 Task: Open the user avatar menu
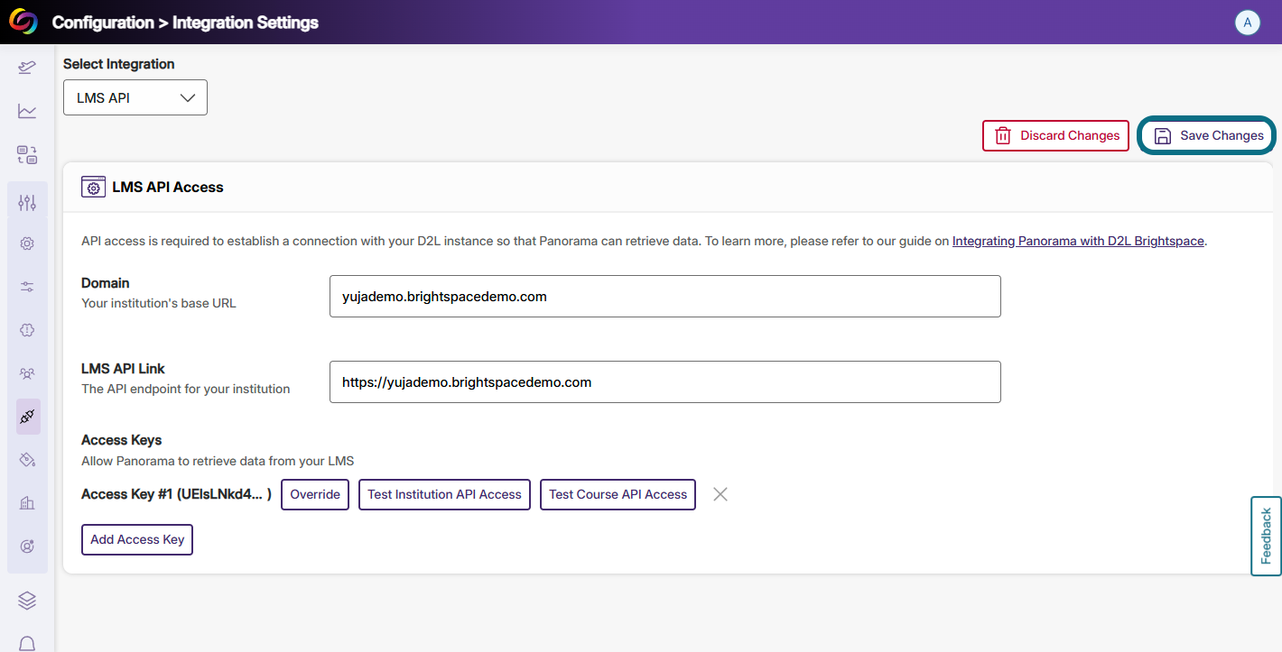pos(1247,23)
